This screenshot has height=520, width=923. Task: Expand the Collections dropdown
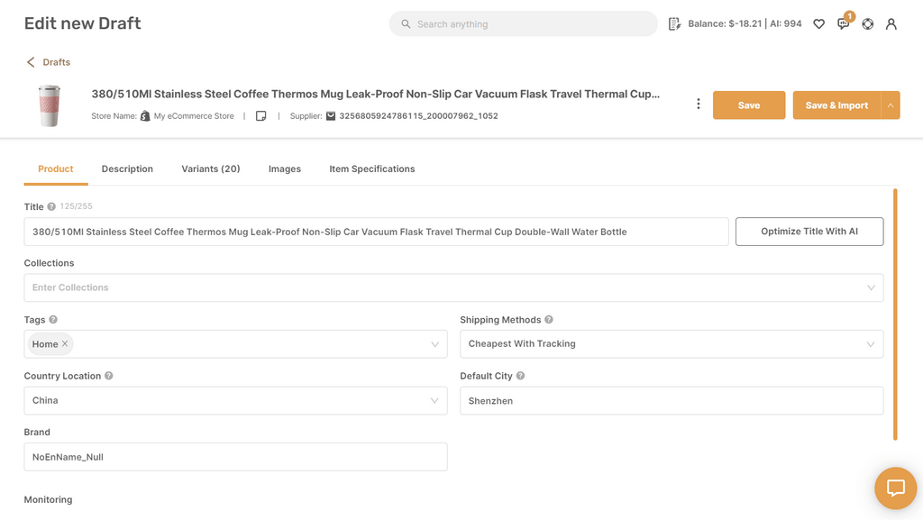[x=871, y=287]
